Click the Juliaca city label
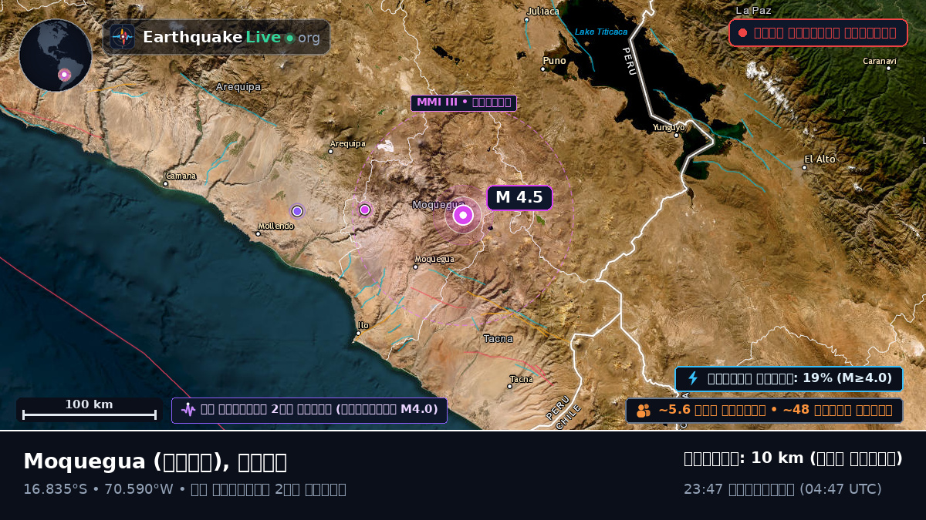This screenshot has width=926, height=520. click(x=543, y=12)
